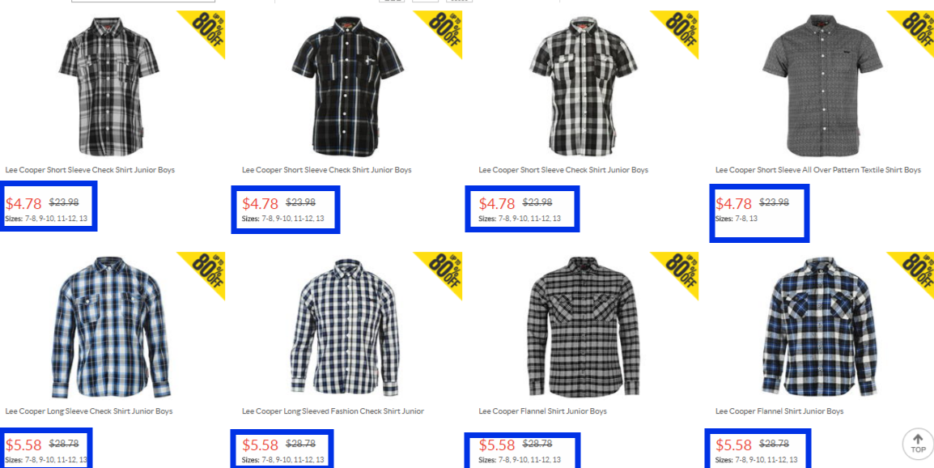Select the grey and black flannel shirt image

(584, 327)
